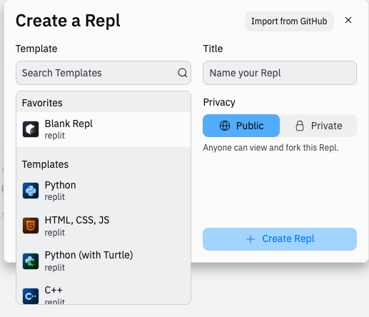Set privacy to Public
This screenshot has height=317, width=369.
tap(241, 126)
